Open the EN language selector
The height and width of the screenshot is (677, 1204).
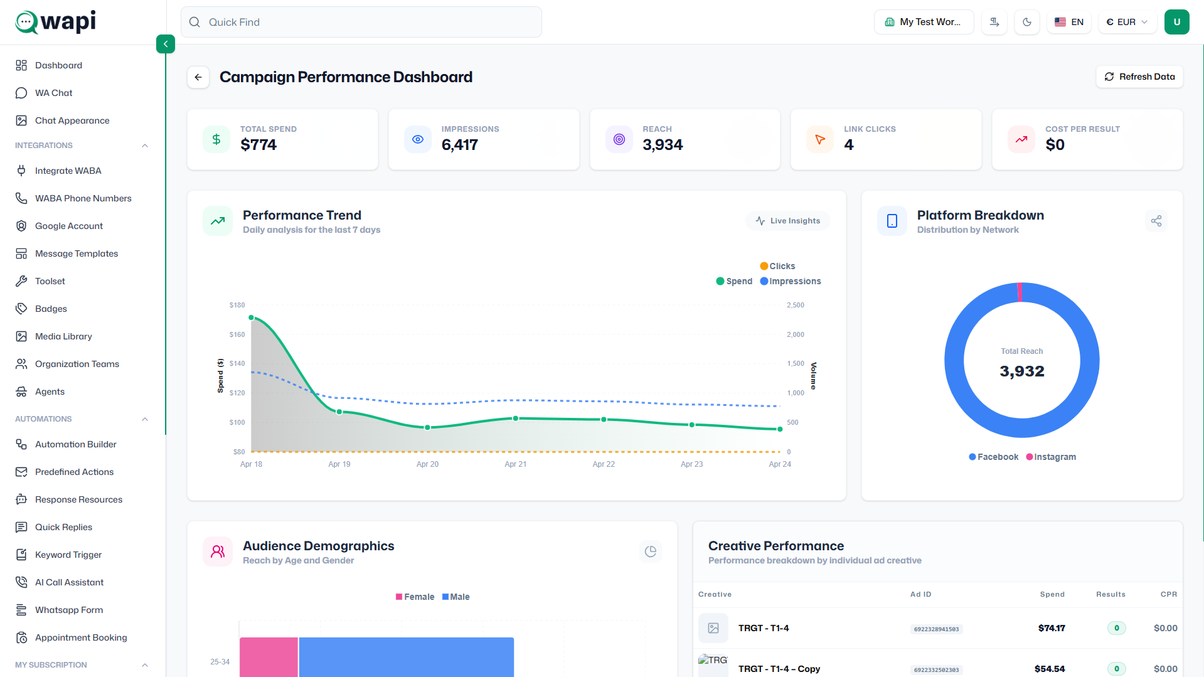[1069, 22]
